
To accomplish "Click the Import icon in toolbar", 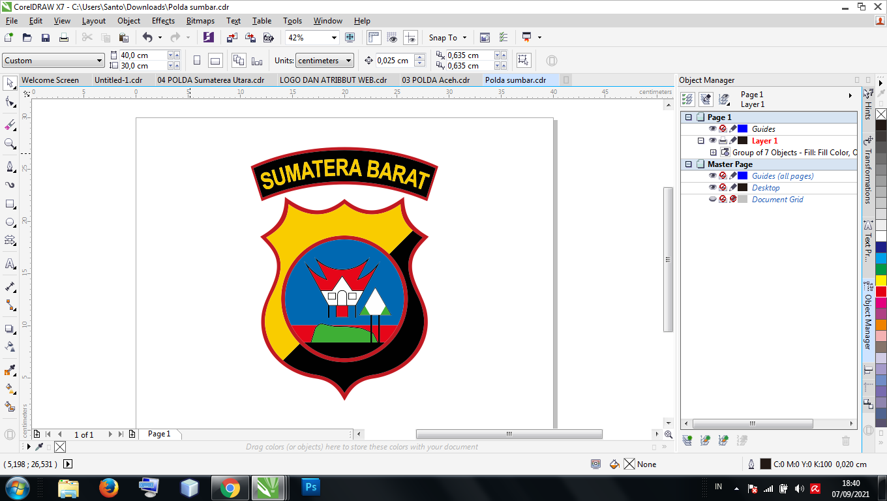I will 232,38.
